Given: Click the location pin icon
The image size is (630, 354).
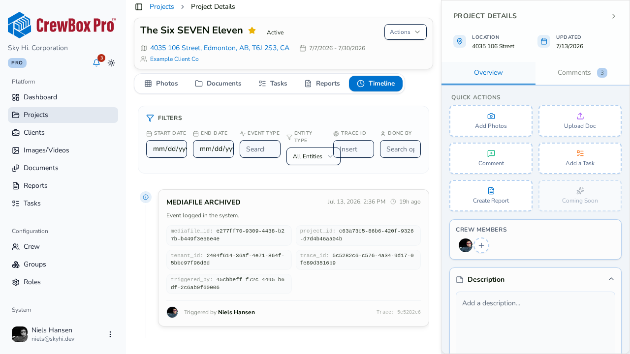Looking at the screenshot, I should pos(460,41).
